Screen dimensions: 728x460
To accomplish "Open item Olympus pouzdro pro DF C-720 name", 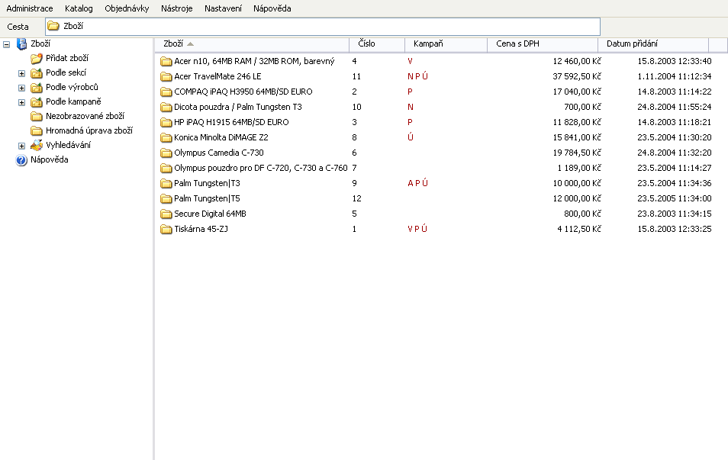I will [x=260, y=168].
